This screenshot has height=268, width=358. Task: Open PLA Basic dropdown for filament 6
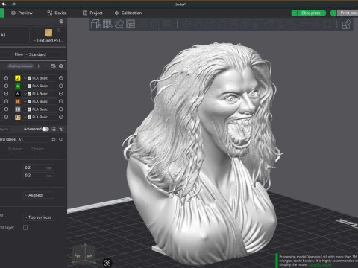coord(40,94)
